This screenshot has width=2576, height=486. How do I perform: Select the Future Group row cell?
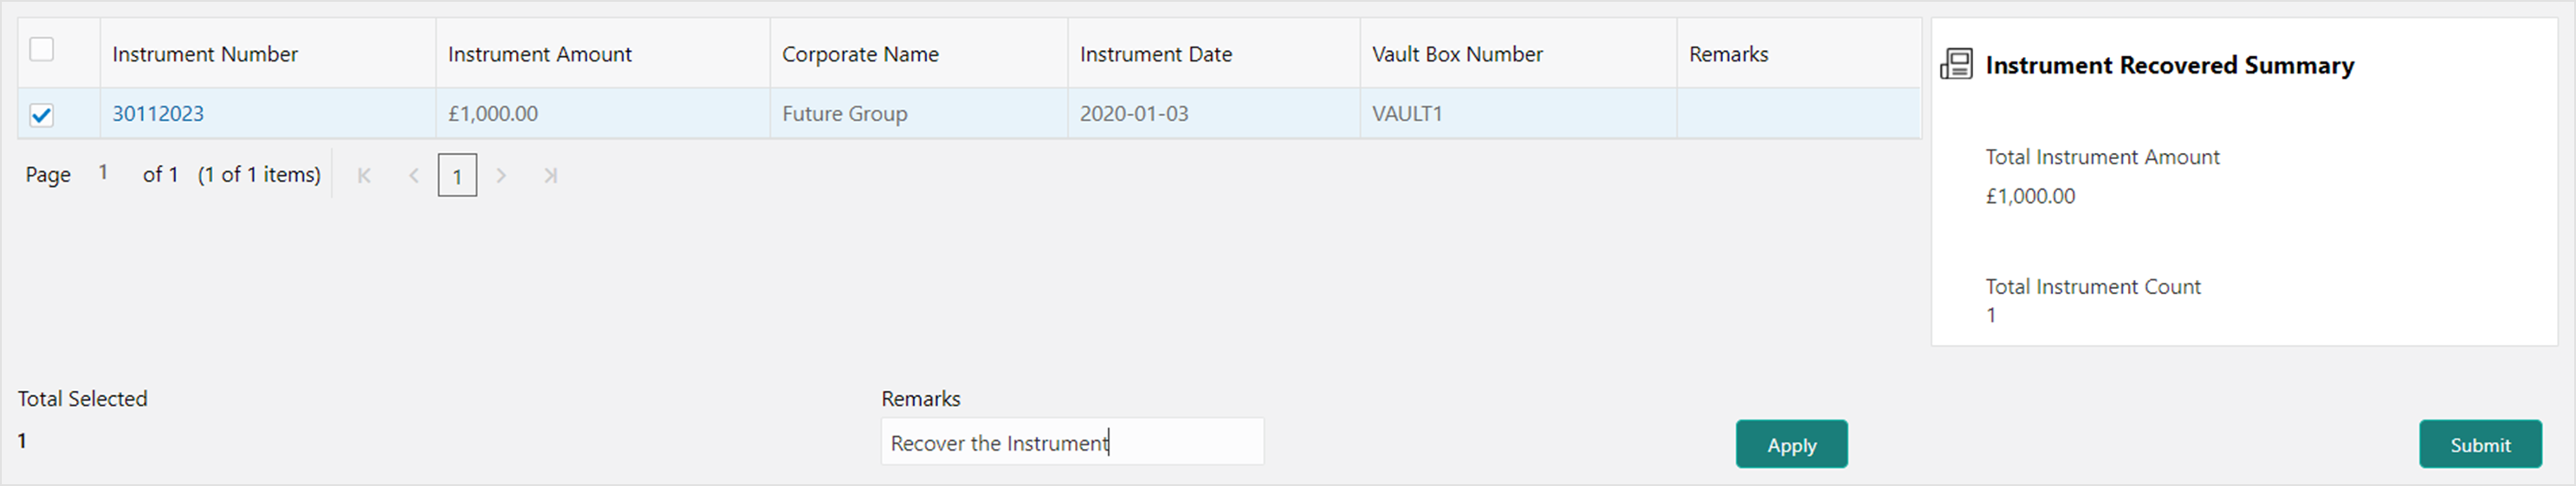(x=844, y=114)
